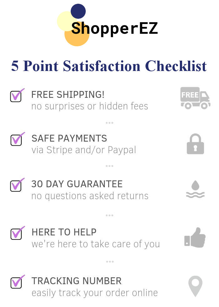Click the TRACKING NUMBER heading
The height and width of the screenshot is (307, 219).
(x=77, y=281)
